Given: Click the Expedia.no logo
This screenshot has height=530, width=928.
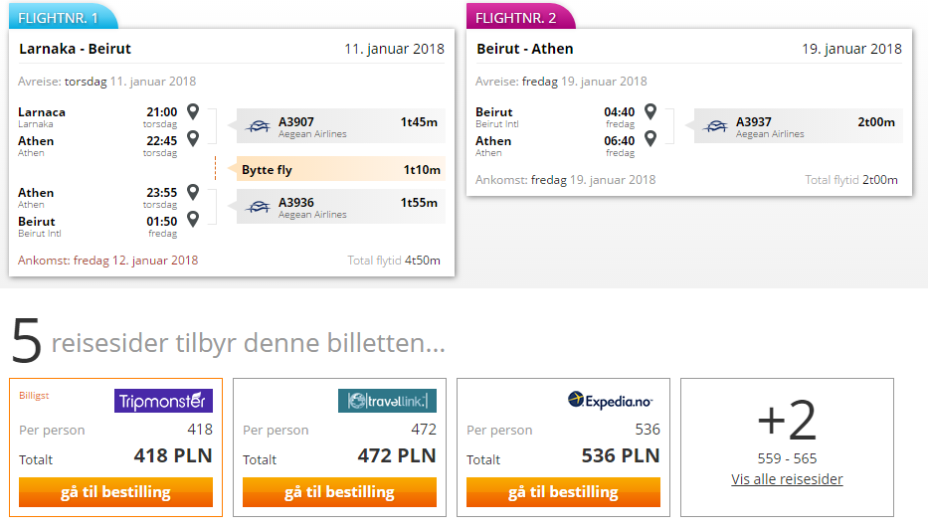Looking at the screenshot, I should [610, 401].
